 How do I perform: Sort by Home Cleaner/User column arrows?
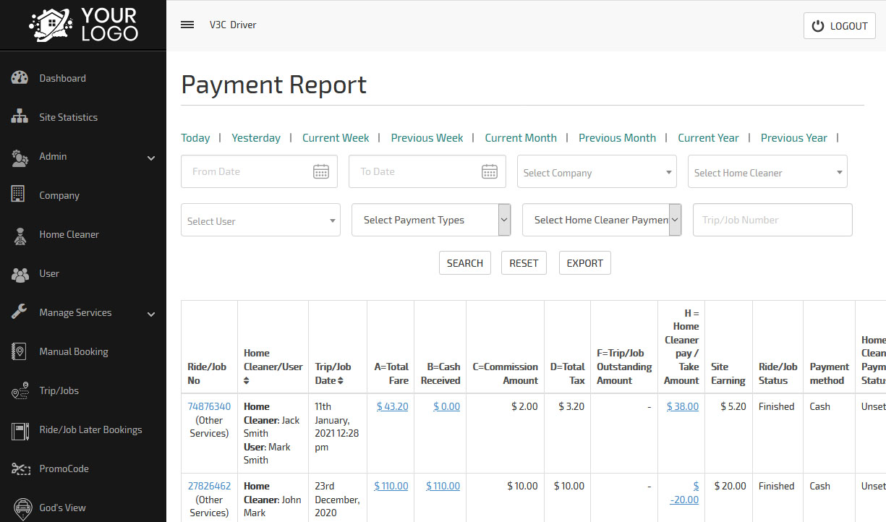click(247, 380)
